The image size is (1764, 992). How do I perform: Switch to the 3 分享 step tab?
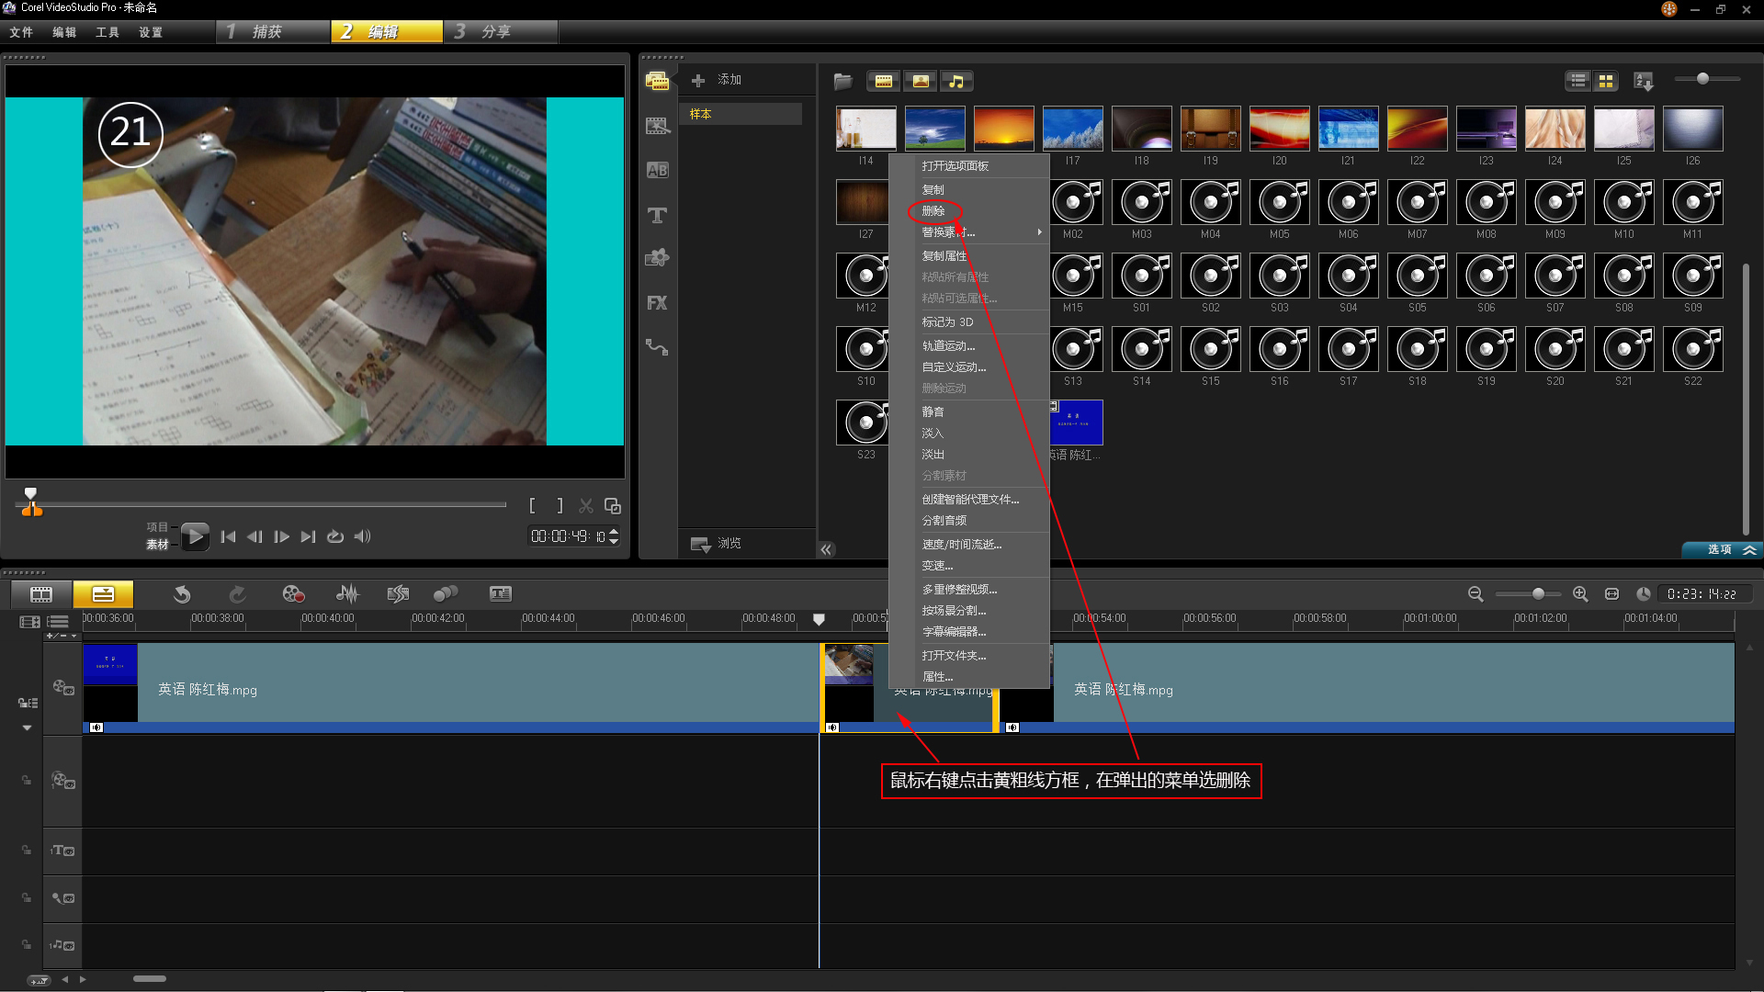pyautogui.click(x=500, y=32)
